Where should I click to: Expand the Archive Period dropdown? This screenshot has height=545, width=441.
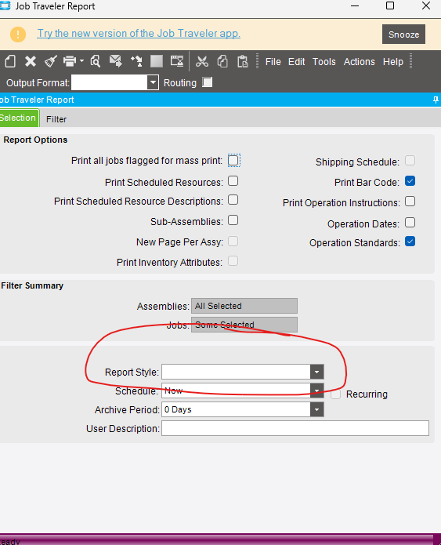pos(316,409)
